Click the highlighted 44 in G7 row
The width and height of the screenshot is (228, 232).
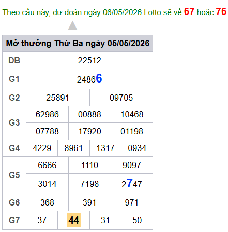pos(74,220)
